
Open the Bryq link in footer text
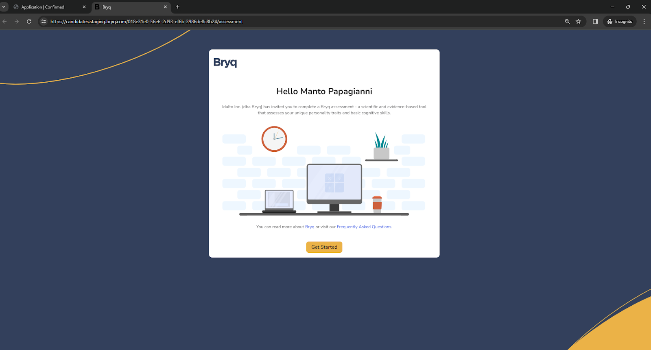click(309, 227)
